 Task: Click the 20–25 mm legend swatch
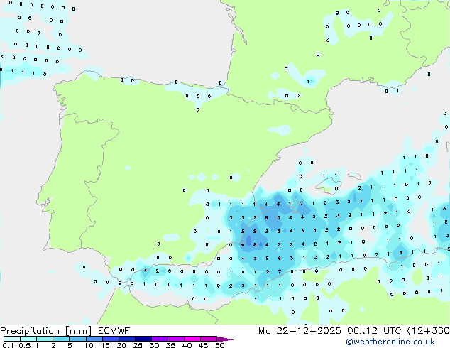126,339
